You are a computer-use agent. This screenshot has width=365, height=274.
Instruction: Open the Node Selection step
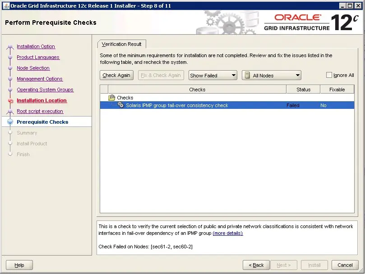point(33,68)
